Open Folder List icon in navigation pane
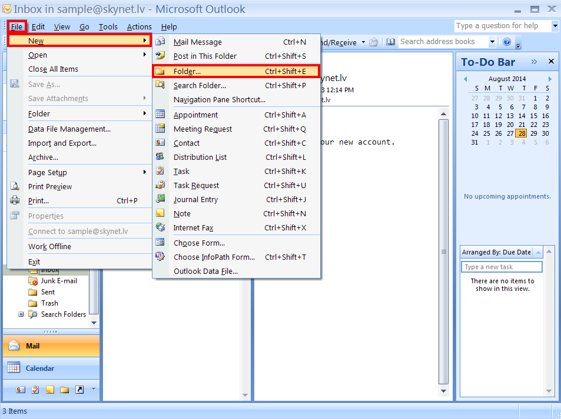The image size is (561, 419). click(x=64, y=389)
